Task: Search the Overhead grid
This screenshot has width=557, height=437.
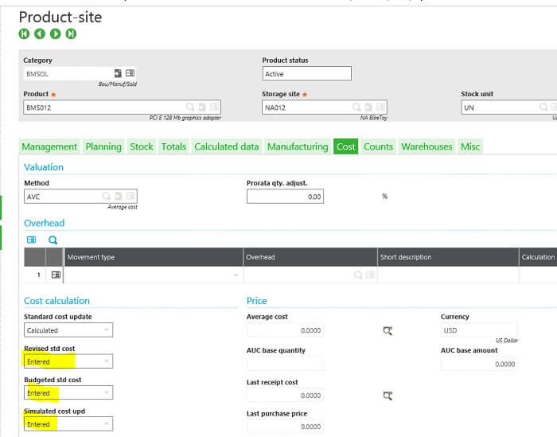Action: [53, 240]
